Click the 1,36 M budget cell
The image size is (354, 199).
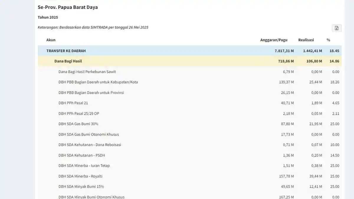[288, 155]
